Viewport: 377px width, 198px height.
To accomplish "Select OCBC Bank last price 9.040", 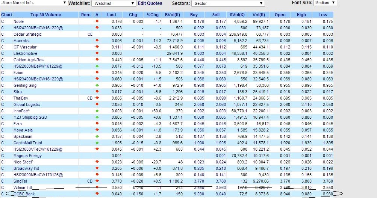I will click(117, 194).
